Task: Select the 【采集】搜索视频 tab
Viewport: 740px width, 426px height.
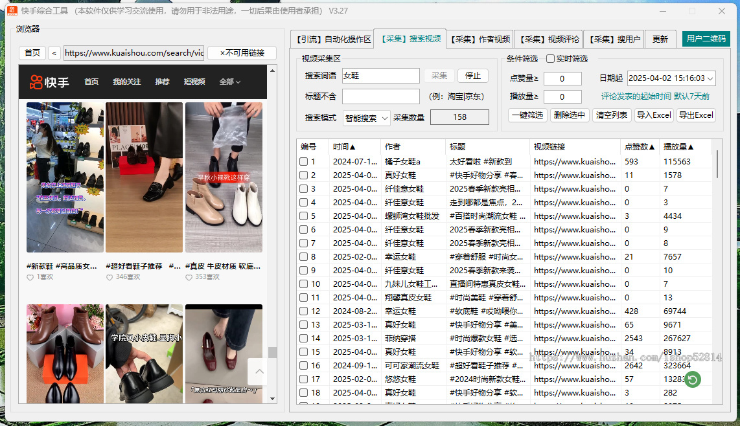Action: (x=410, y=39)
